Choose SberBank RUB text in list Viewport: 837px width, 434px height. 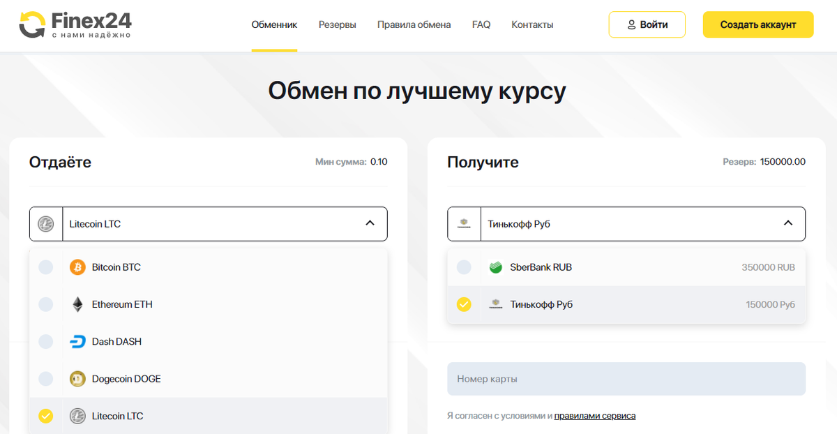(x=541, y=267)
